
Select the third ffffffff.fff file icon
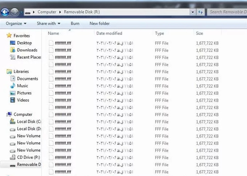[x=51, y=57]
